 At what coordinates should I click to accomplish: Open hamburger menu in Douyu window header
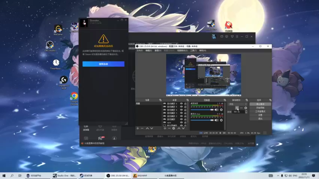point(237,37)
